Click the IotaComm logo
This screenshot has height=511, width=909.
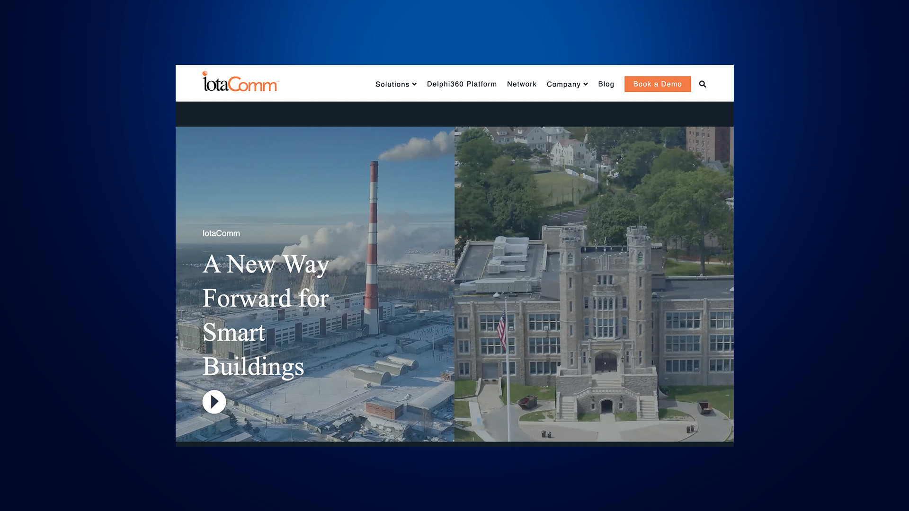point(241,81)
